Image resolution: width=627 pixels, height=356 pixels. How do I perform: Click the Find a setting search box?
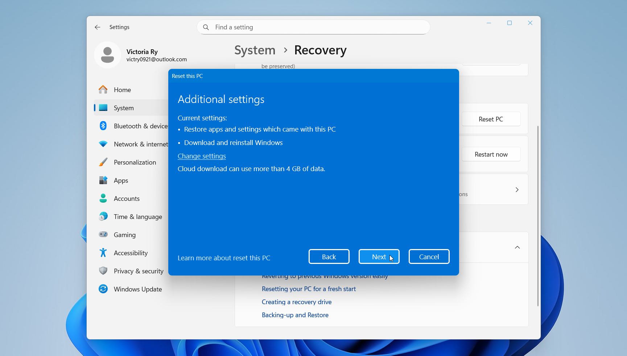(x=313, y=27)
